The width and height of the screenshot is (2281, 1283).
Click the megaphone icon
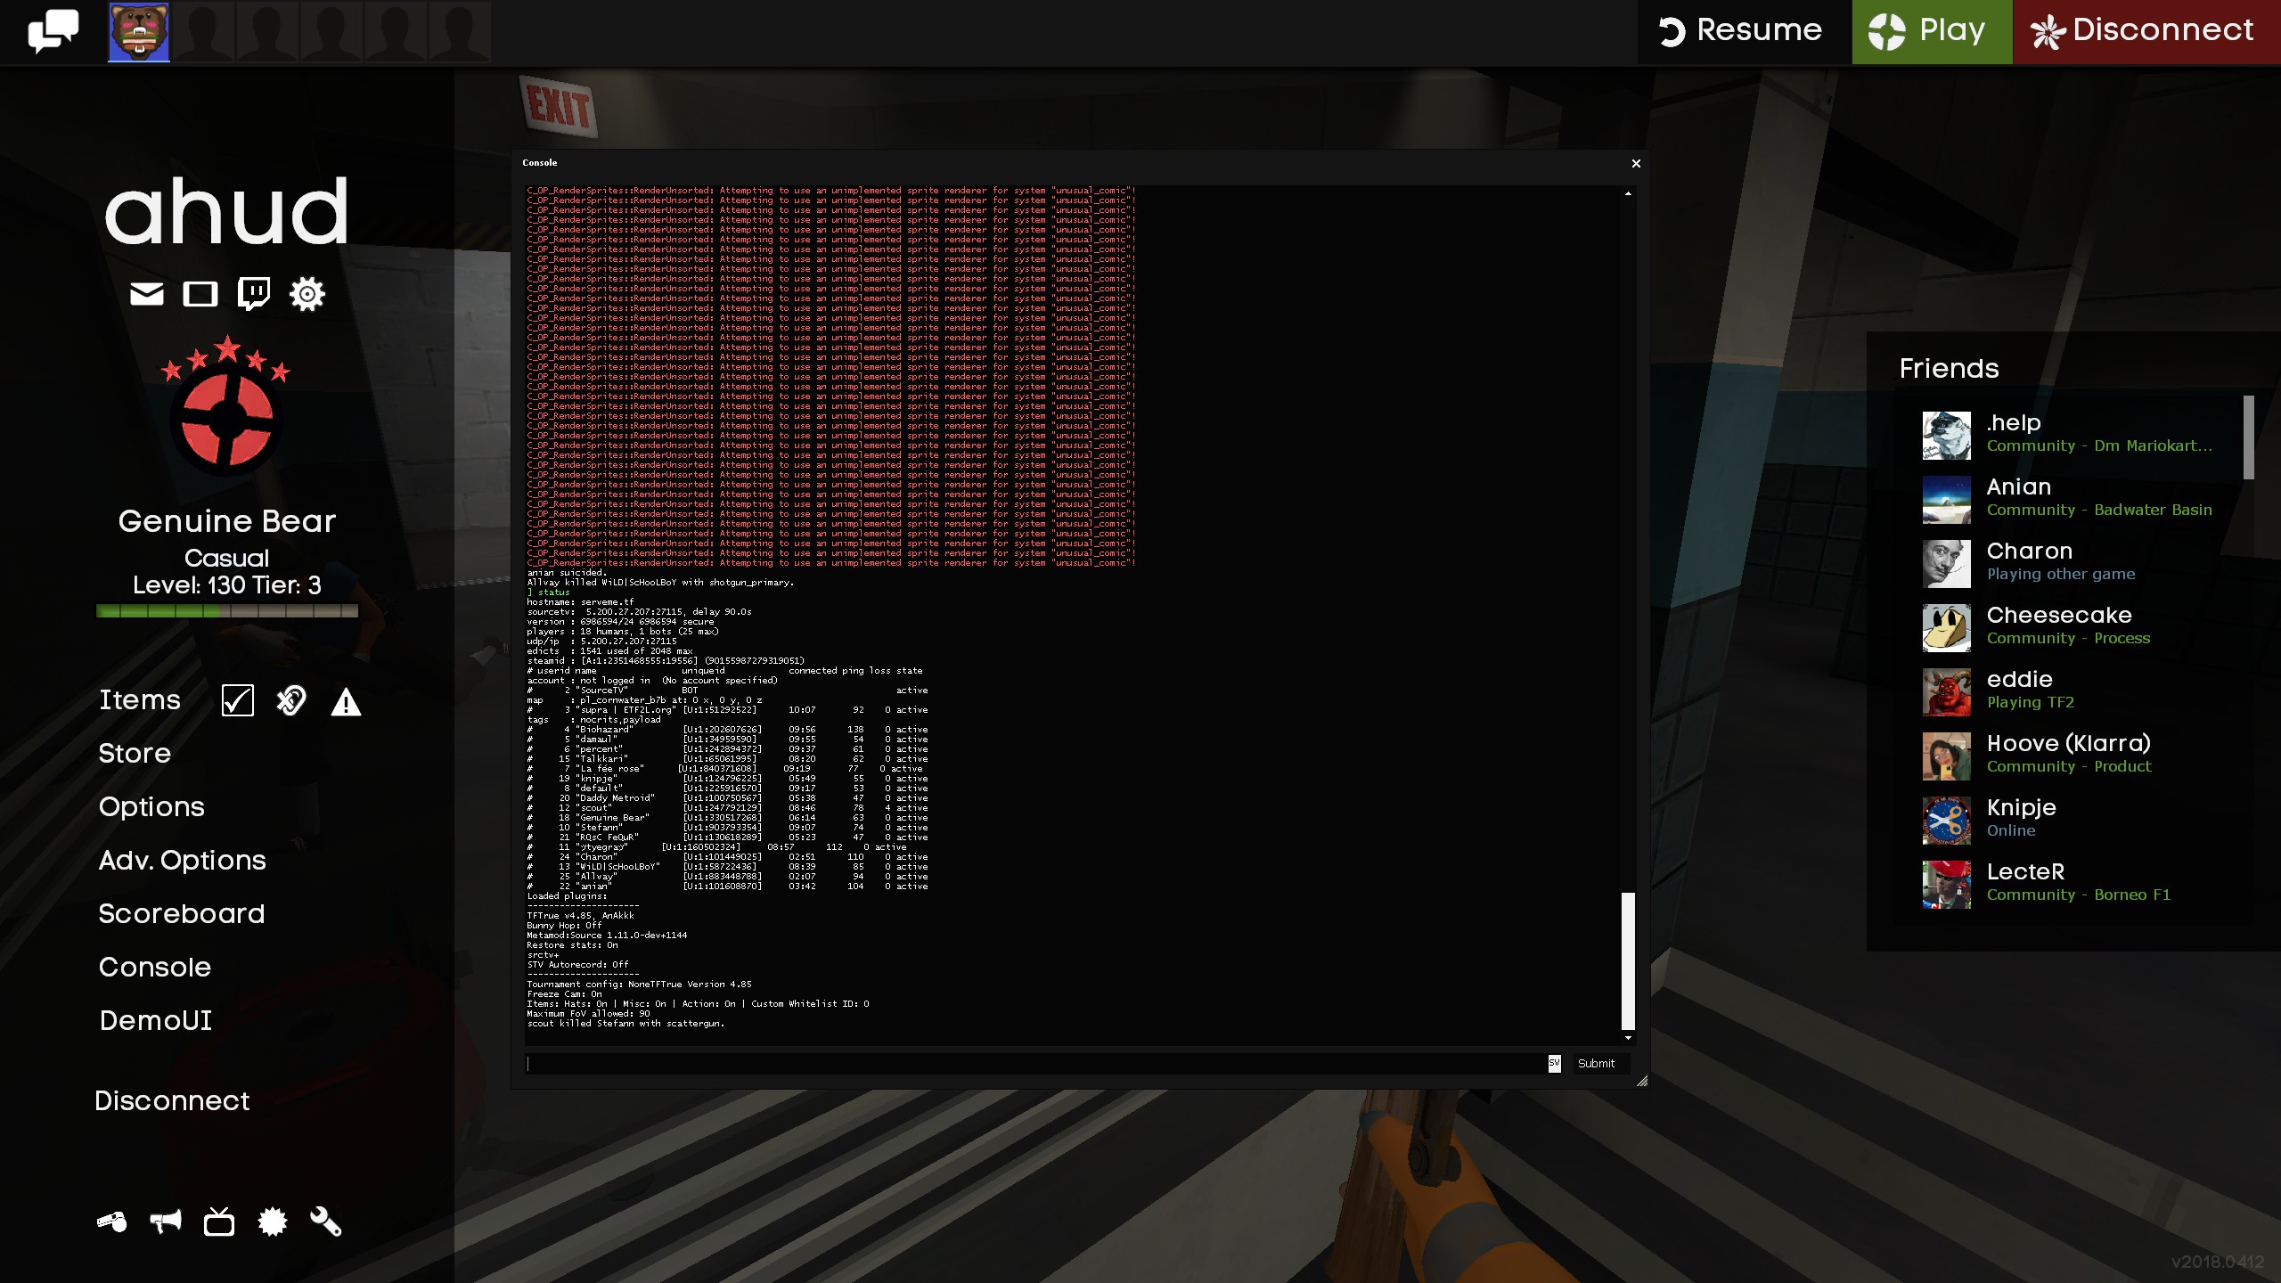pyautogui.click(x=166, y=1222)
